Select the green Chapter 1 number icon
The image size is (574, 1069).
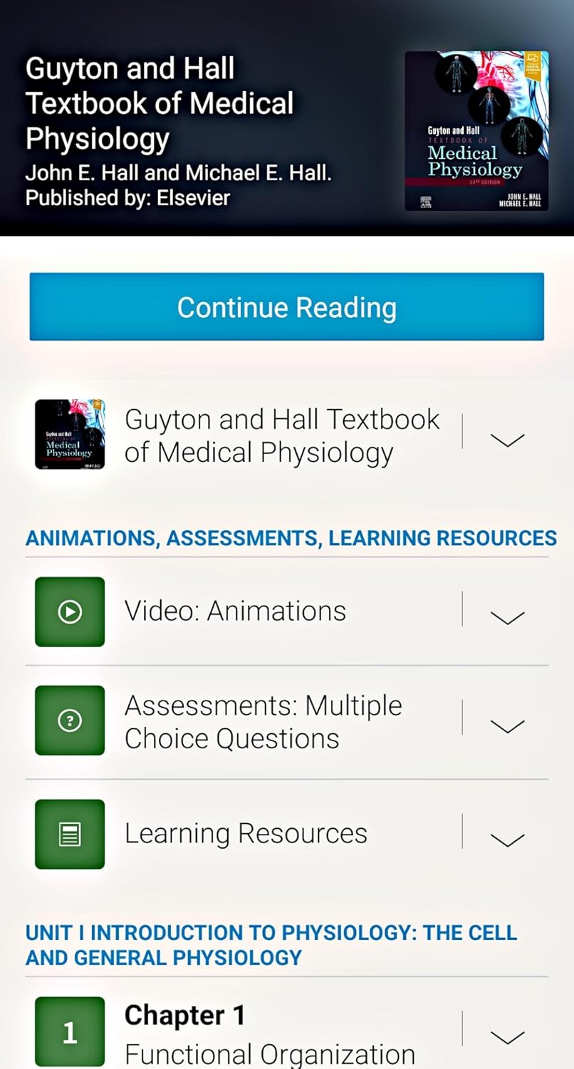pyautogui.click(x=70, y=1032)
